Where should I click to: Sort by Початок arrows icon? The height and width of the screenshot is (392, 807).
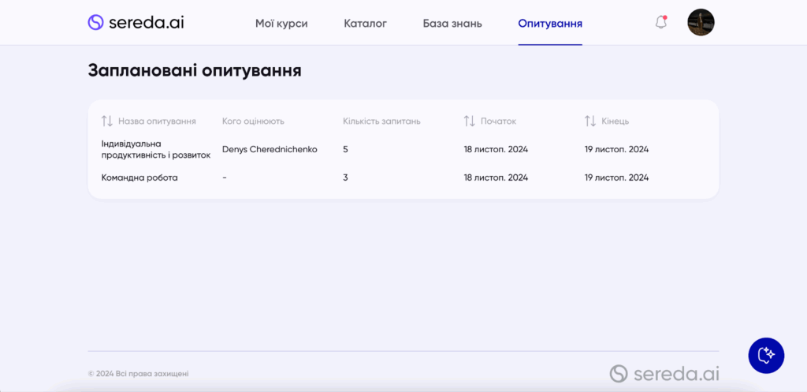(470, 121)
